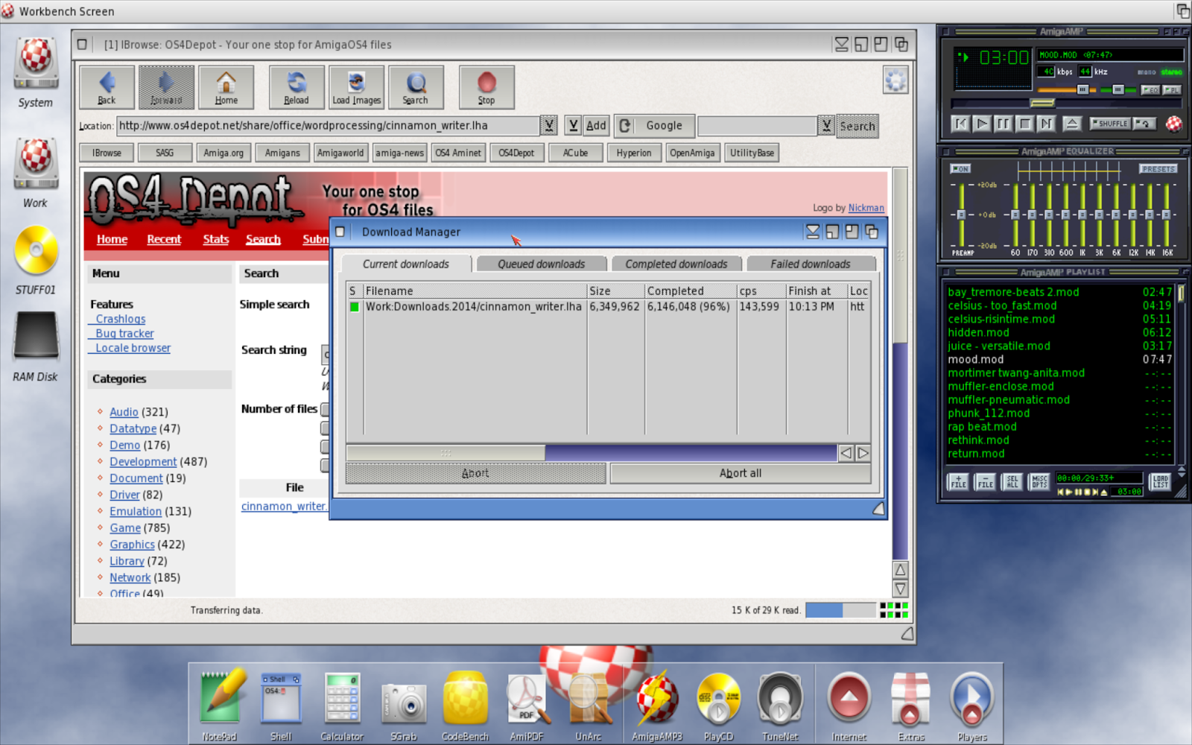This screenshot has width=1192, height=745.
Task: Toggle the equalizer ON button
Action: (x=960, y=168)
